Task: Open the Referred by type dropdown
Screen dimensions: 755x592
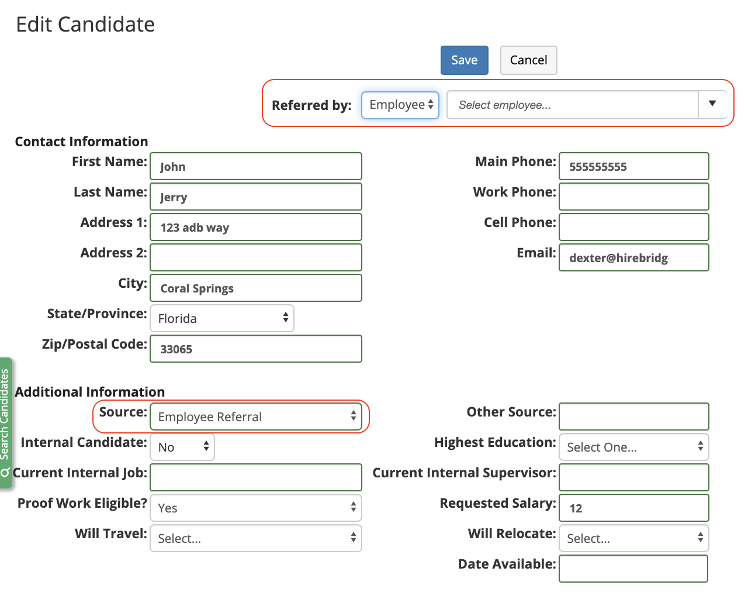Action: pyautogui.click(x=400, y=105)
